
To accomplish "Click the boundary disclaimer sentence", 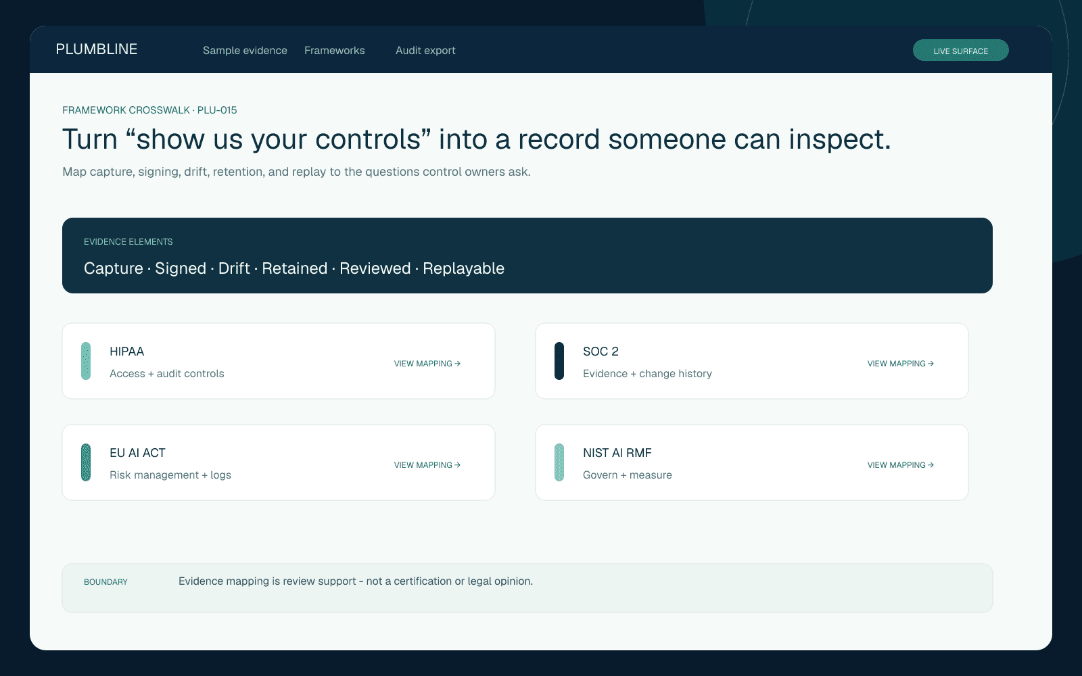I will coord(356,581).
